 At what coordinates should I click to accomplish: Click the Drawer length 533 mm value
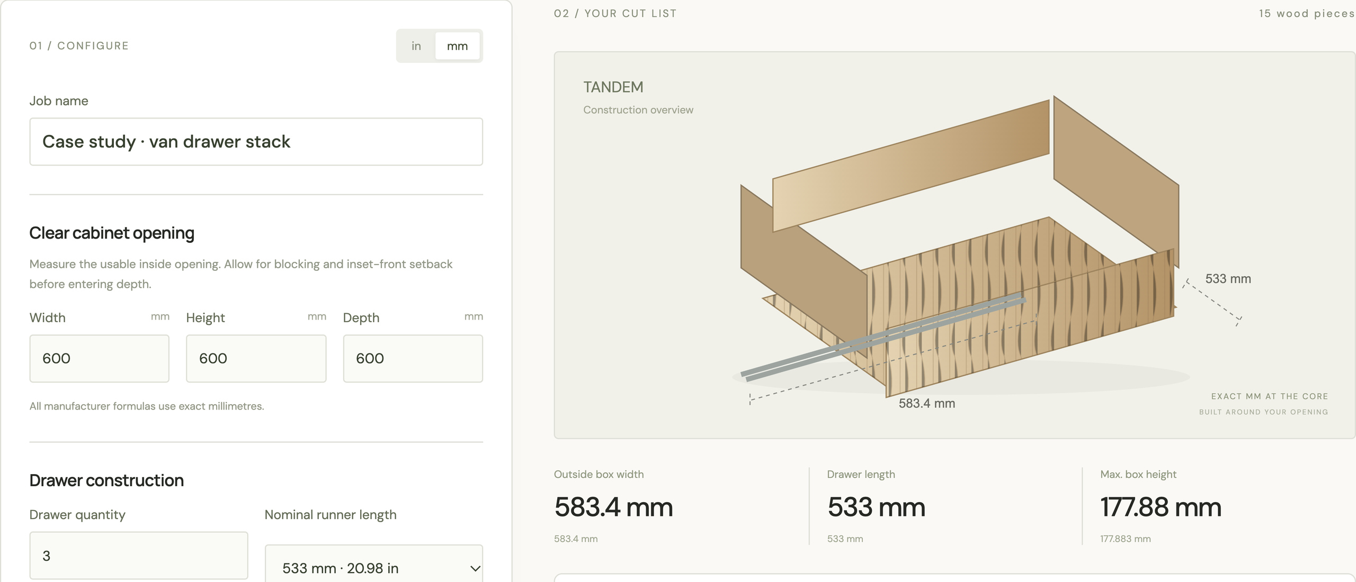coord(877,507)
